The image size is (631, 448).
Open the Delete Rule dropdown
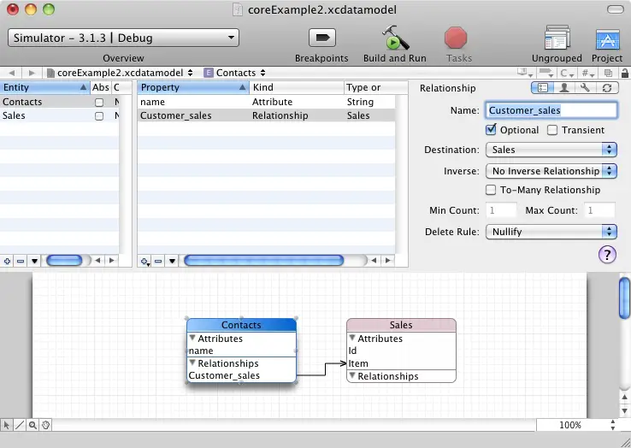[551, 232]
